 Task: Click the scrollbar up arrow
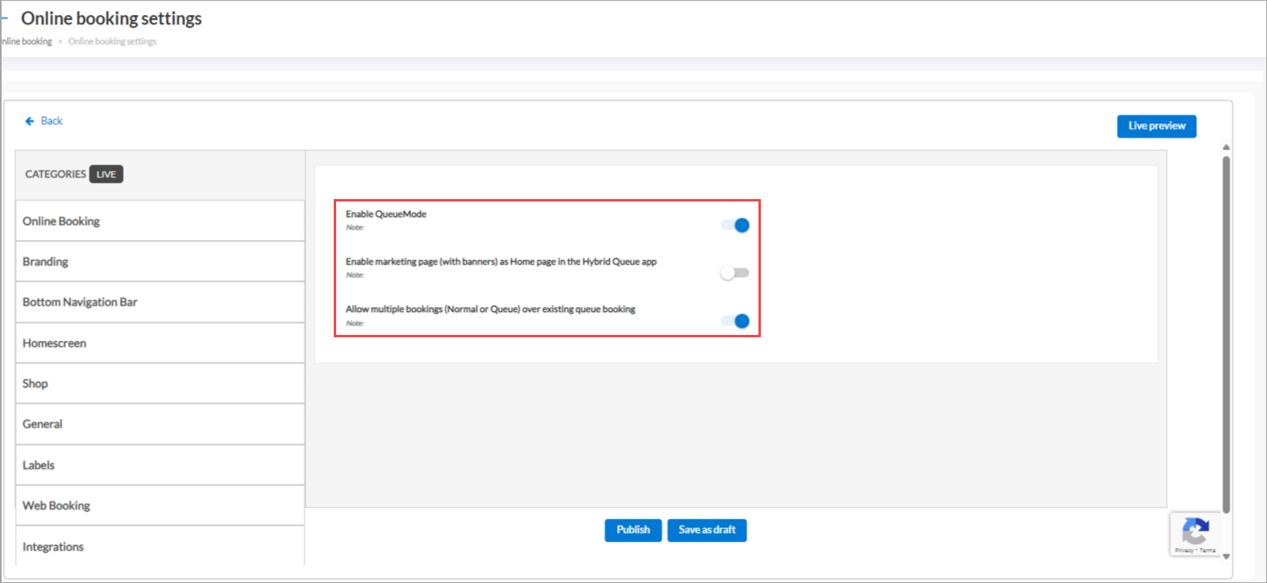click(1226, 147)
